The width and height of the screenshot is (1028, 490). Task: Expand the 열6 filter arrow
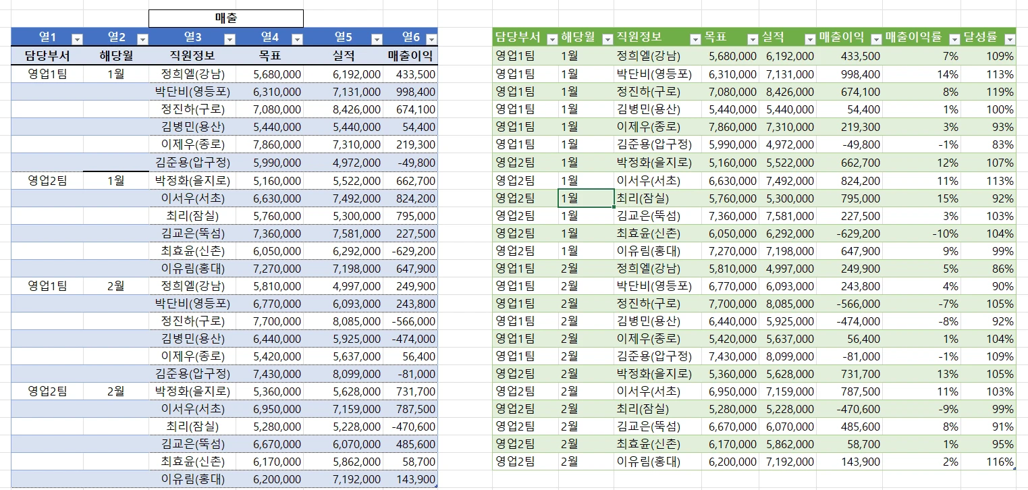pyautogui.click(x=431, y=39)
